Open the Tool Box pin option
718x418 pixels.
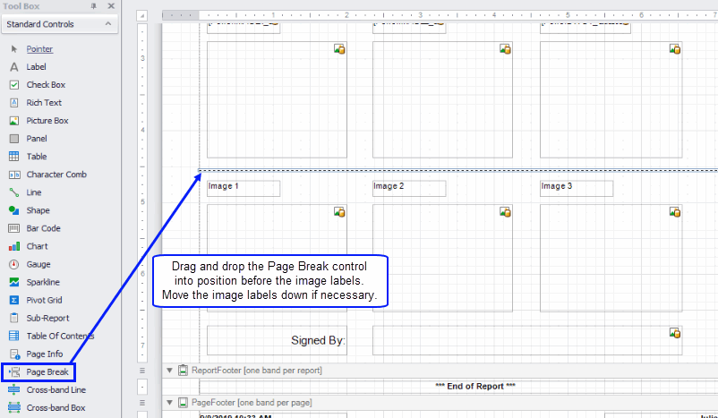coord(95,6)
